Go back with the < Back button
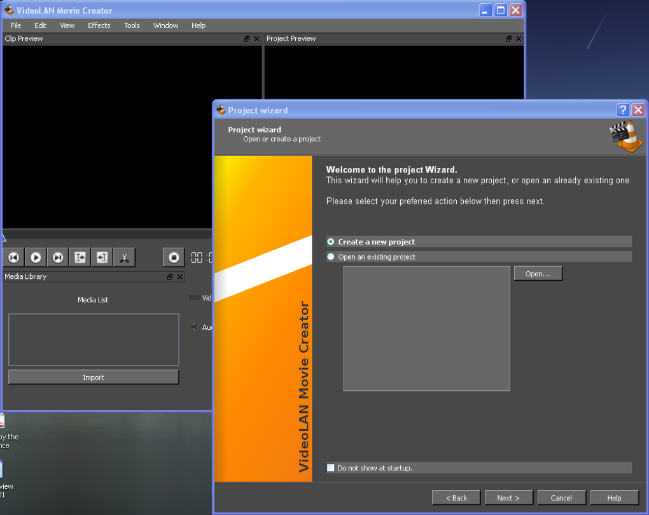Image resolution: width=649 pixels, height=515 pixels. point(456,498)
